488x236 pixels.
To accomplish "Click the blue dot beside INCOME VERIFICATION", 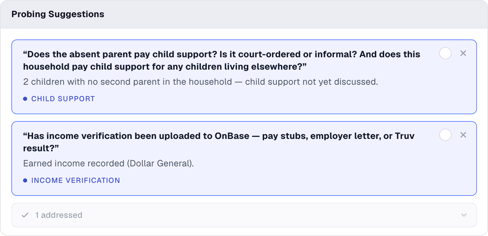I will (25, 180).
